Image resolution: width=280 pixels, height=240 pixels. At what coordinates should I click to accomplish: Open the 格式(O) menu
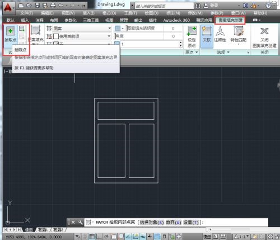coord(109,13)
